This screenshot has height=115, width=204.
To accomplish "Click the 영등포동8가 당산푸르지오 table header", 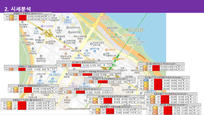I will 171,94.
